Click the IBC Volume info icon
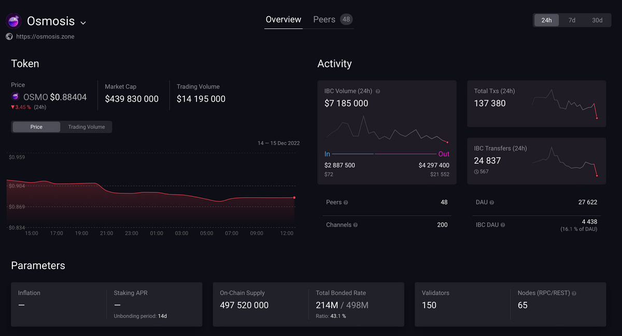Viewport: 622px width, 336px height. (378, 92)
